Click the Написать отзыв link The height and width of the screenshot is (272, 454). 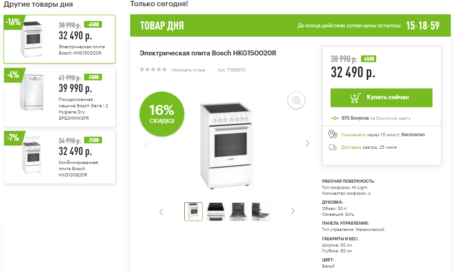coord(188,70)
